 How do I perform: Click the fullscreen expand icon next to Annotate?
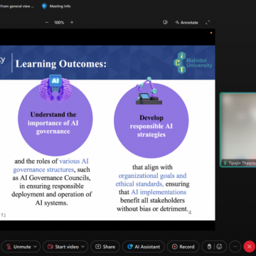[x=208, y=23]
